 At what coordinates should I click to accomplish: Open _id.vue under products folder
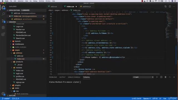[20, 65]
